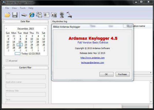Image resolution: width=154 pixels, height=110 pixels.
Task: Go to next month in calendar
Action: [45, 29]
